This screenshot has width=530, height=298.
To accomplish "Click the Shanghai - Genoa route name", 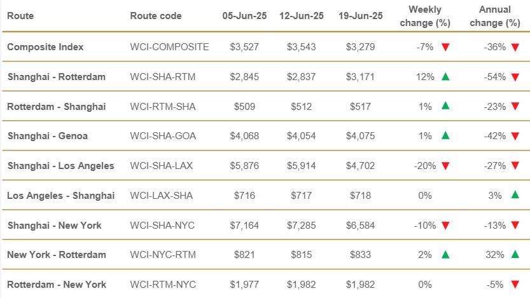I will click(x=48, y=136).
